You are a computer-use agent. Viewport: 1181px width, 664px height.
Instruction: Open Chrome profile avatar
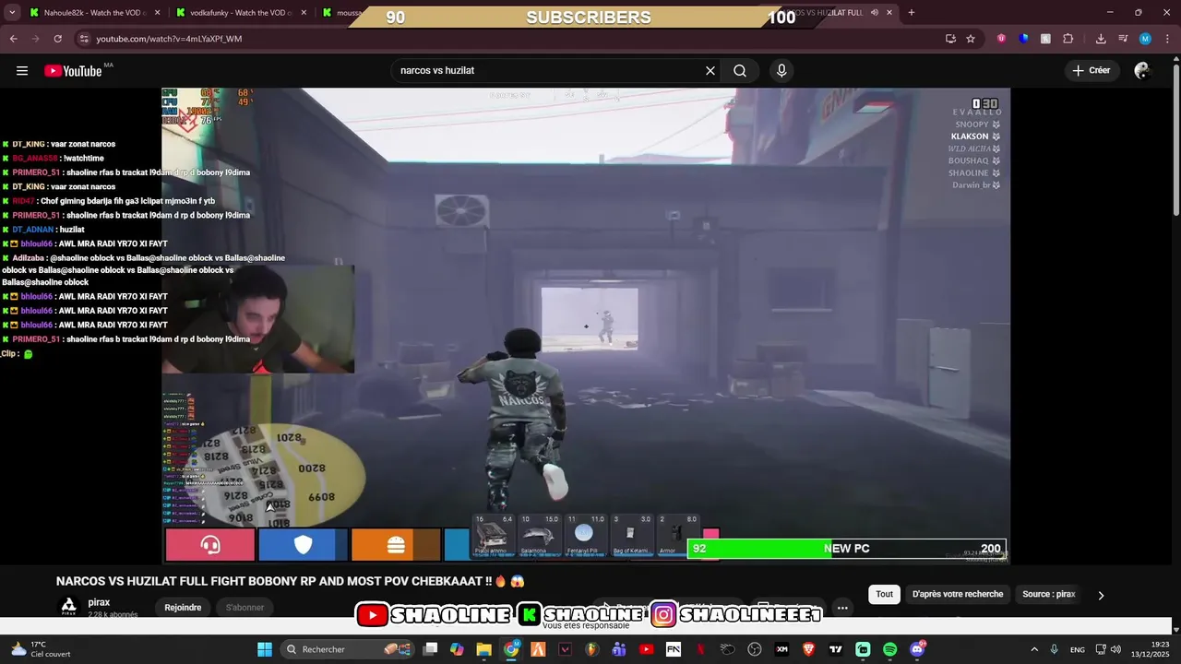tap(1145, 39)
